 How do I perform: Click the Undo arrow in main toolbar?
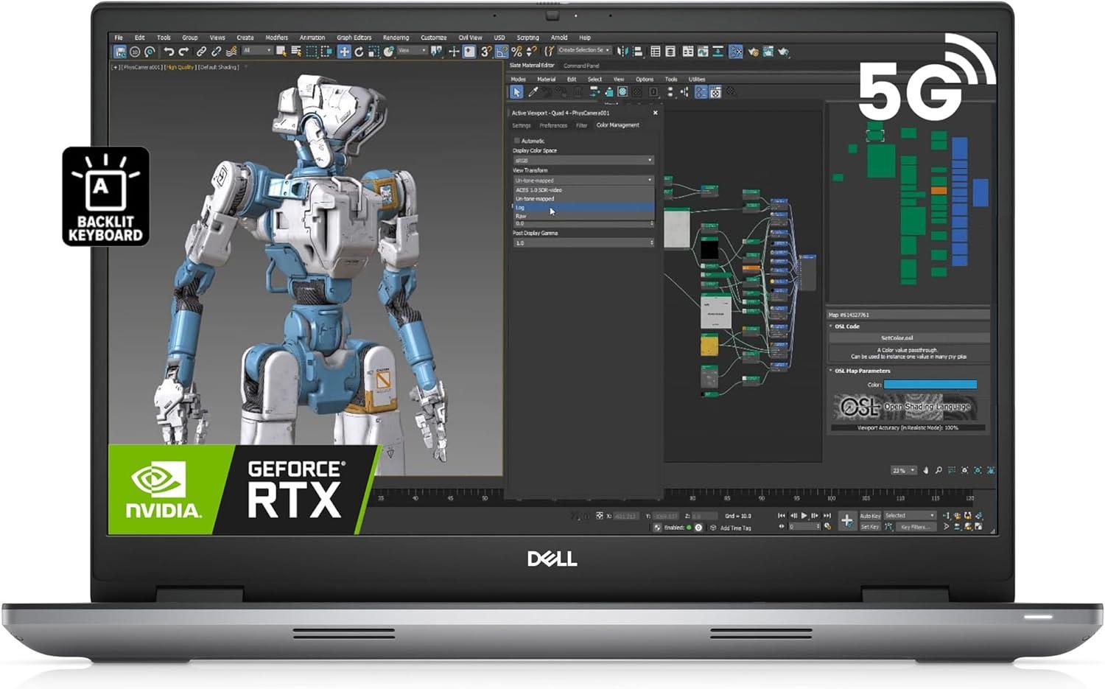(169, 52)
